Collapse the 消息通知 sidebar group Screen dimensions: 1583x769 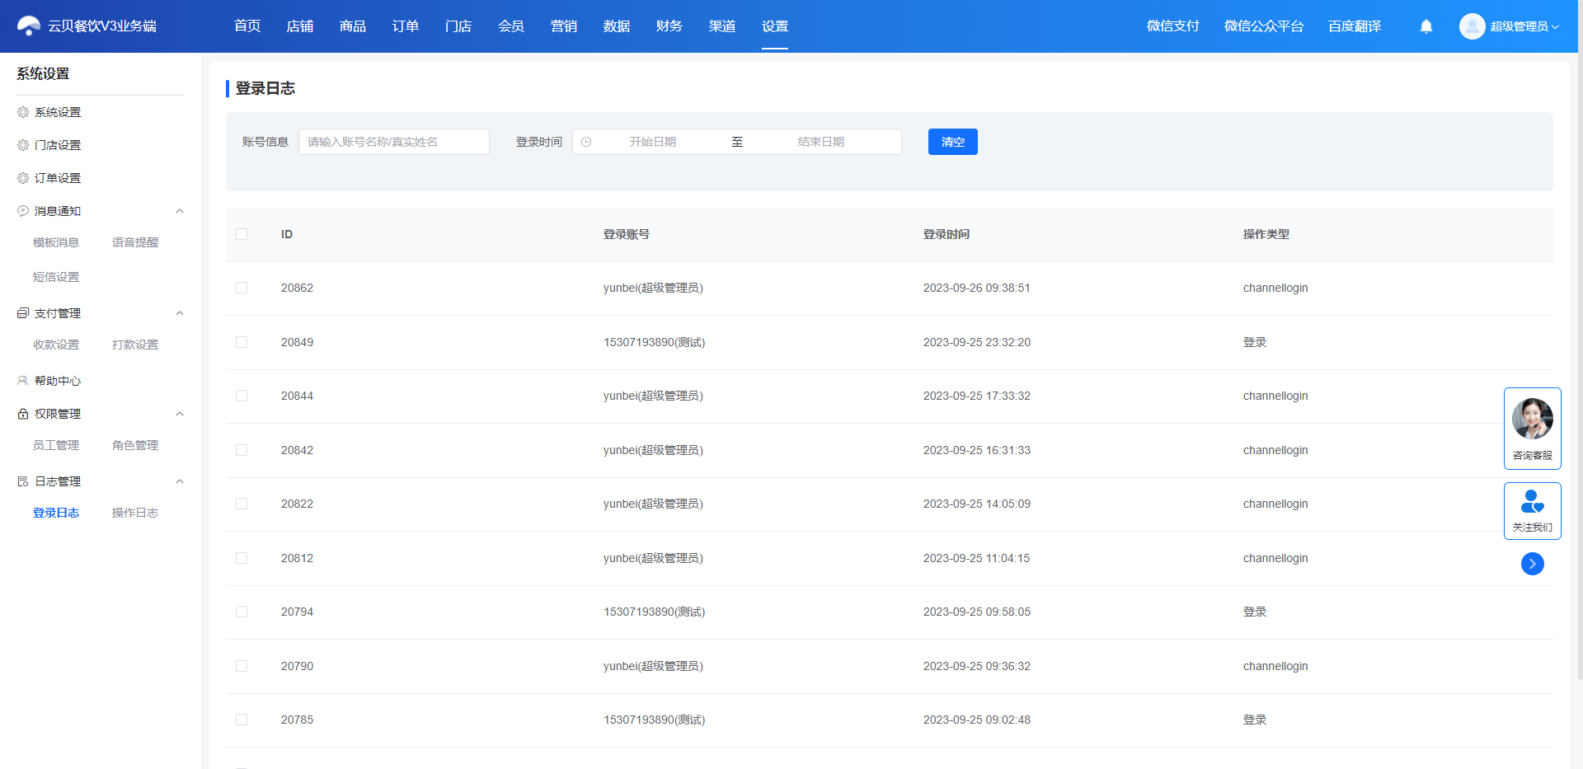click(x=180, y=211)
